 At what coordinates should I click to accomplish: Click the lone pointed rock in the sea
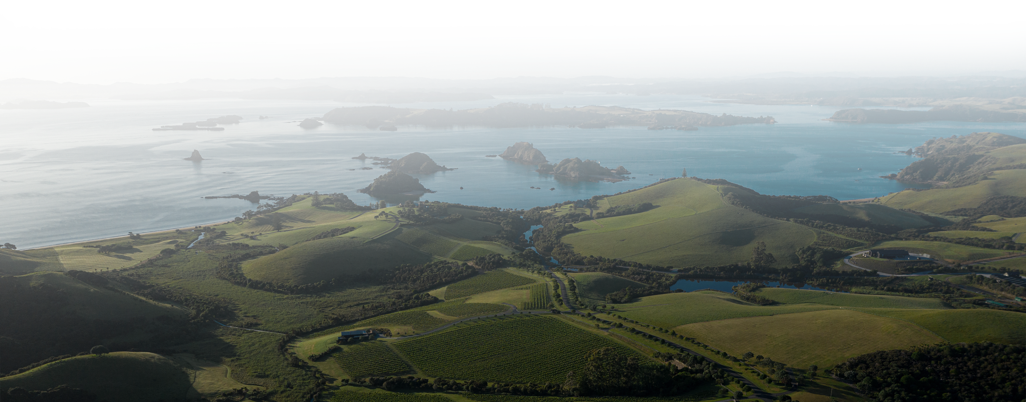[195, 155]
